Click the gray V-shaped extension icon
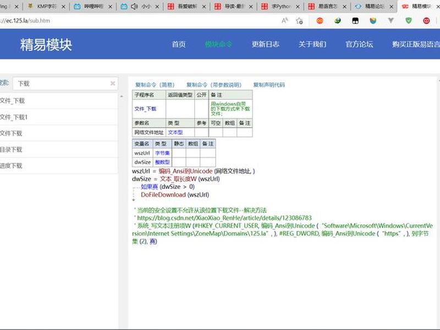The image size is (440, 330). point(391,20)
